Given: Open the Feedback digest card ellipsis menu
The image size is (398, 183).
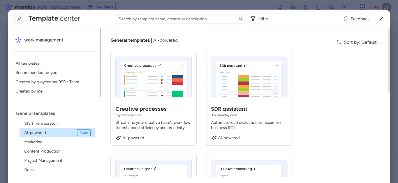Looking at the screenshot, I should [x=182, y=169].
